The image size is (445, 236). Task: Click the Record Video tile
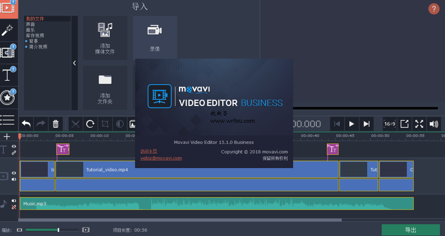(155, 37)
